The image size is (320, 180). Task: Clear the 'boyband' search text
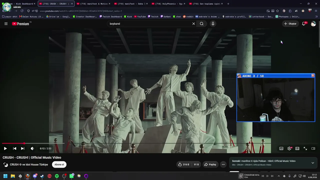click(x=193, y=24)
